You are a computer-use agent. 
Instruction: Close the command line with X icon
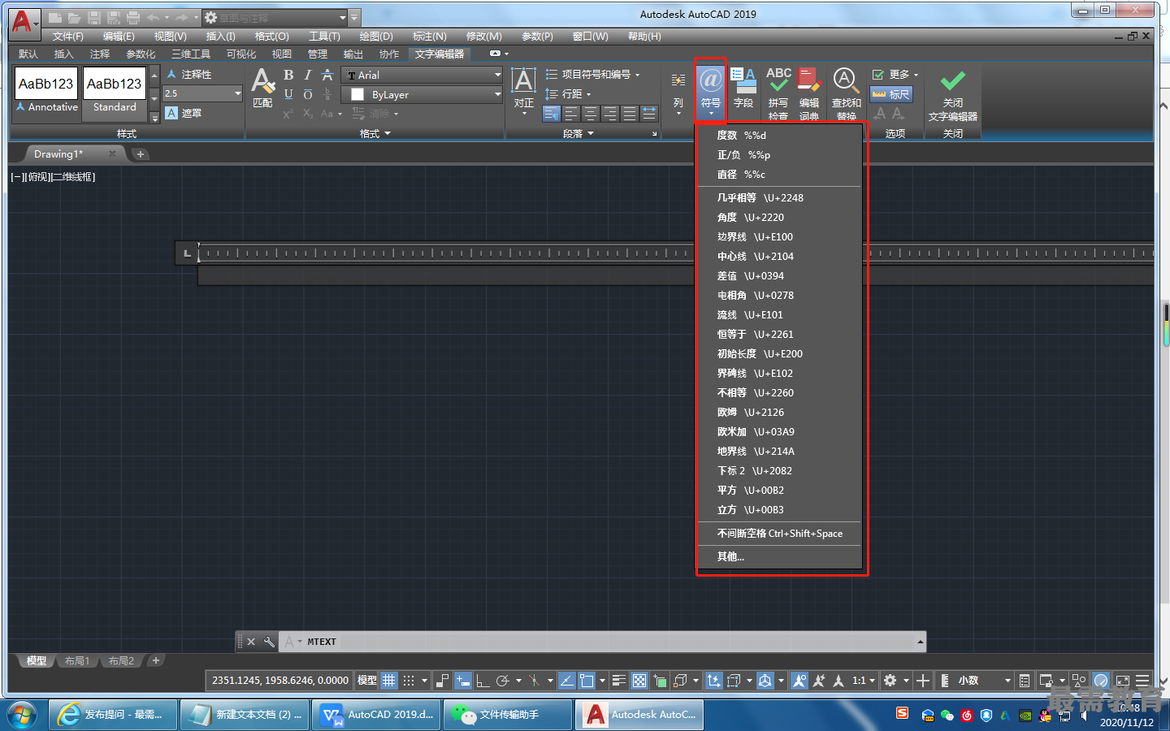coord(251,642)
